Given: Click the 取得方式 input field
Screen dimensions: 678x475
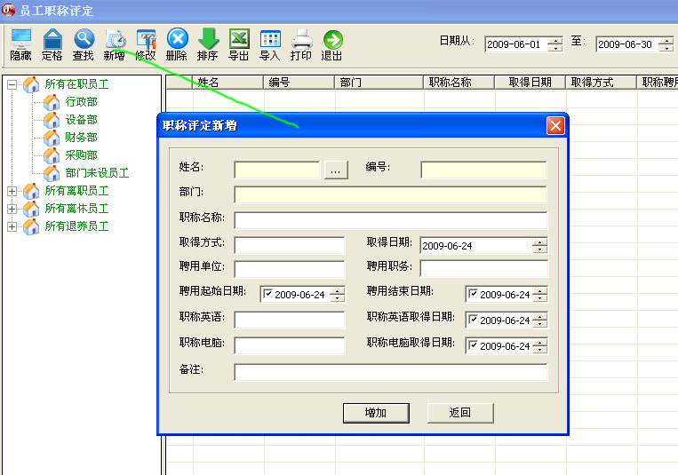Looking at the screenshot, I should tap(290, 246).
